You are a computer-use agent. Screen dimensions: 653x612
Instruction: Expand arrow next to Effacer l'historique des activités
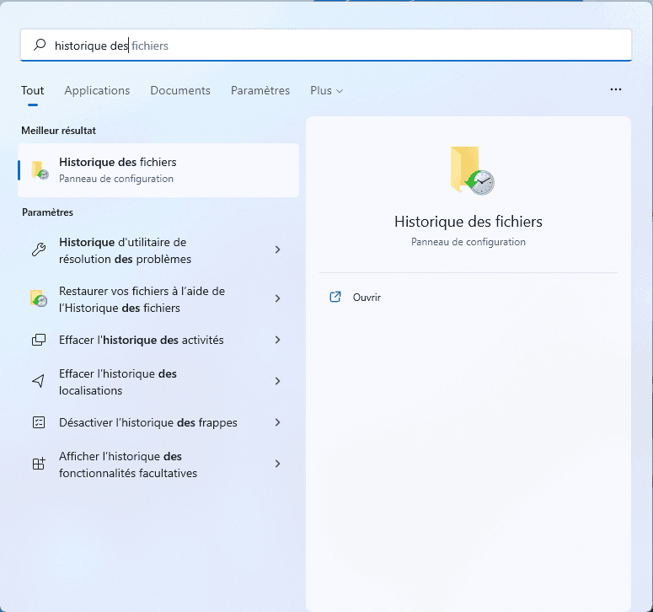[x=278, y=341]
